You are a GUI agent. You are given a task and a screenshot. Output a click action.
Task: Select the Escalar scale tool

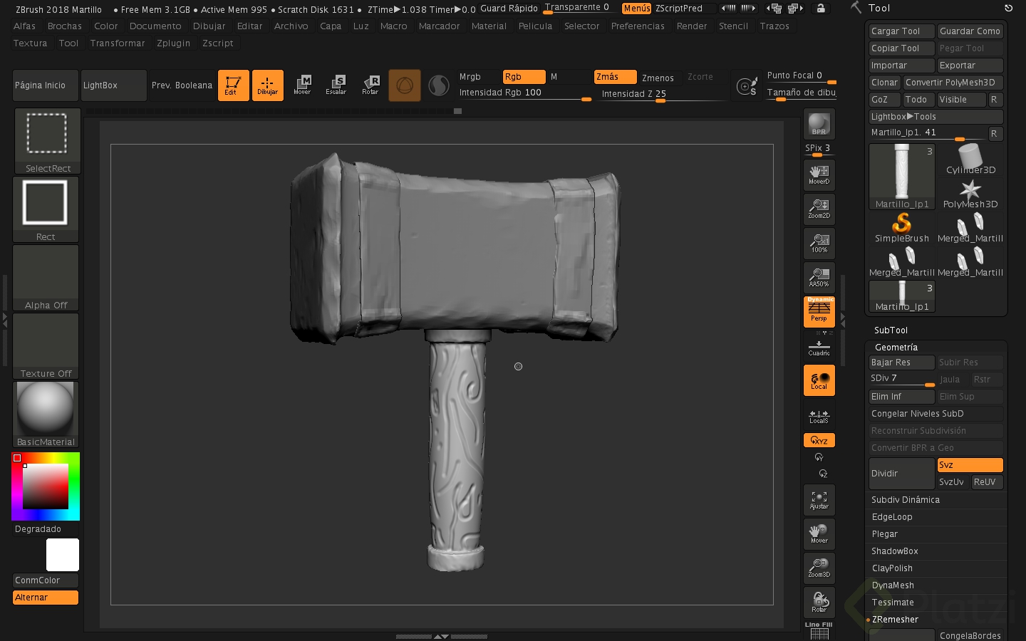pos(336,85)
